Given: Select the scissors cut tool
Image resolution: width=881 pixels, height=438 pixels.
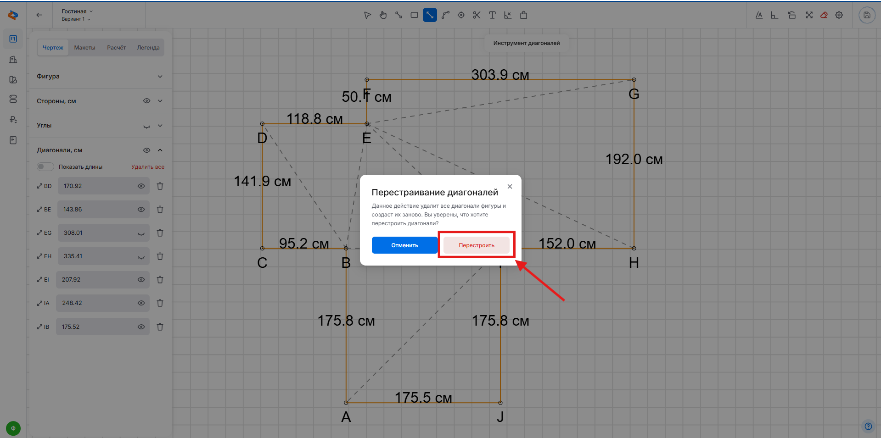Looking at the screenshot, I should 477,15.
